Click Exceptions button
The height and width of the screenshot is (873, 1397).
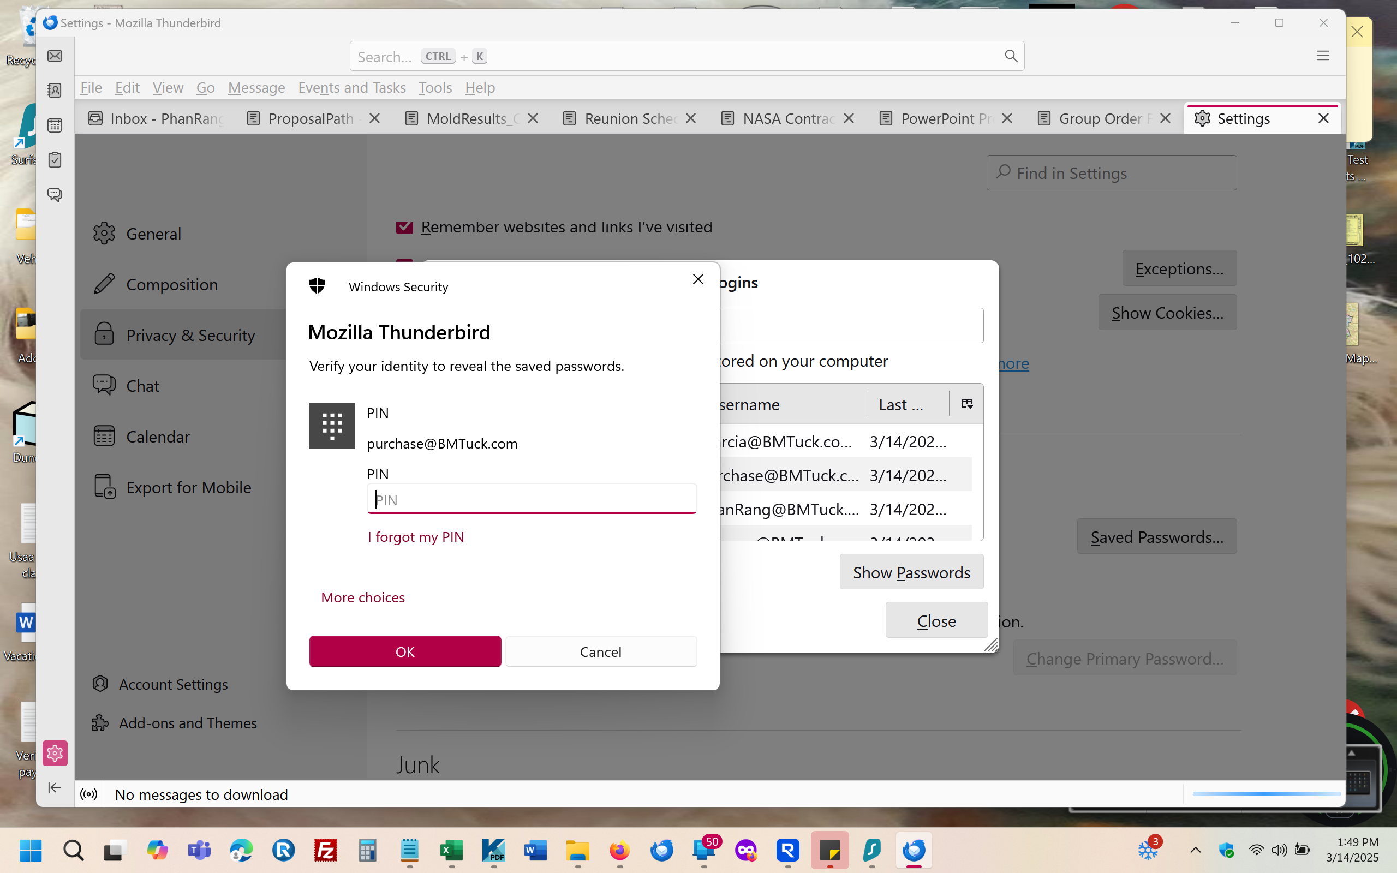[x=1179, y=268]
